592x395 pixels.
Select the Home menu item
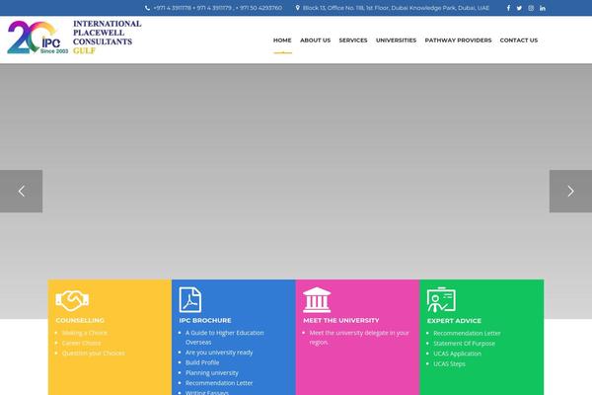[x=282, y=40]
